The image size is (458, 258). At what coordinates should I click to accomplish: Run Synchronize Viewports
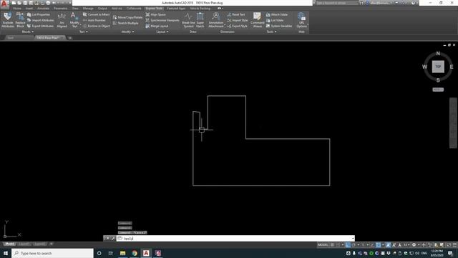click(162, 20)
